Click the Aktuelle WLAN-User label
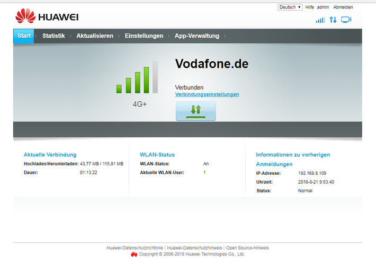This screenshot has height=264, width=376. (162, 173)
